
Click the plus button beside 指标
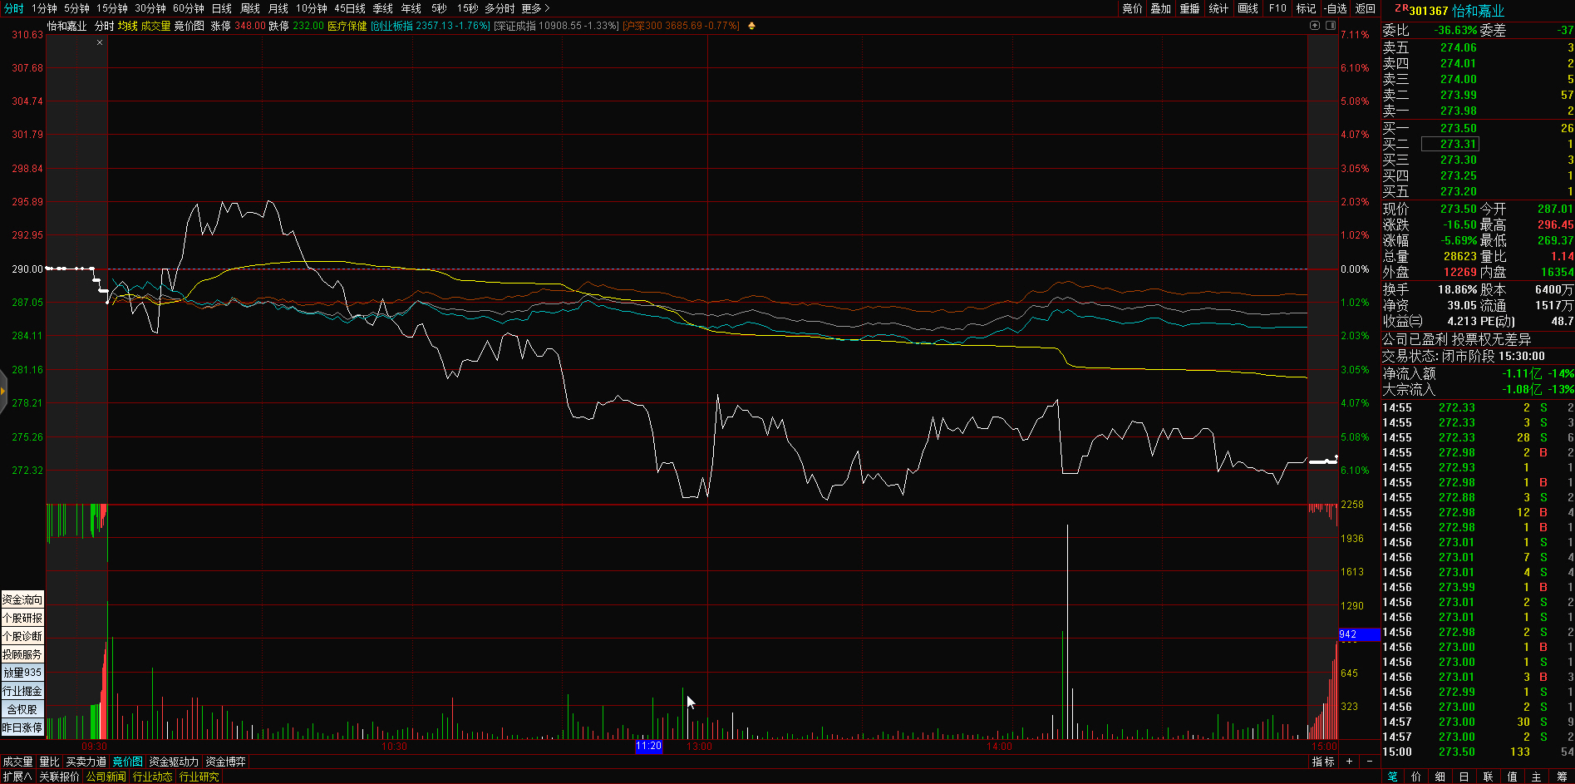click(x=1349, y=762)
